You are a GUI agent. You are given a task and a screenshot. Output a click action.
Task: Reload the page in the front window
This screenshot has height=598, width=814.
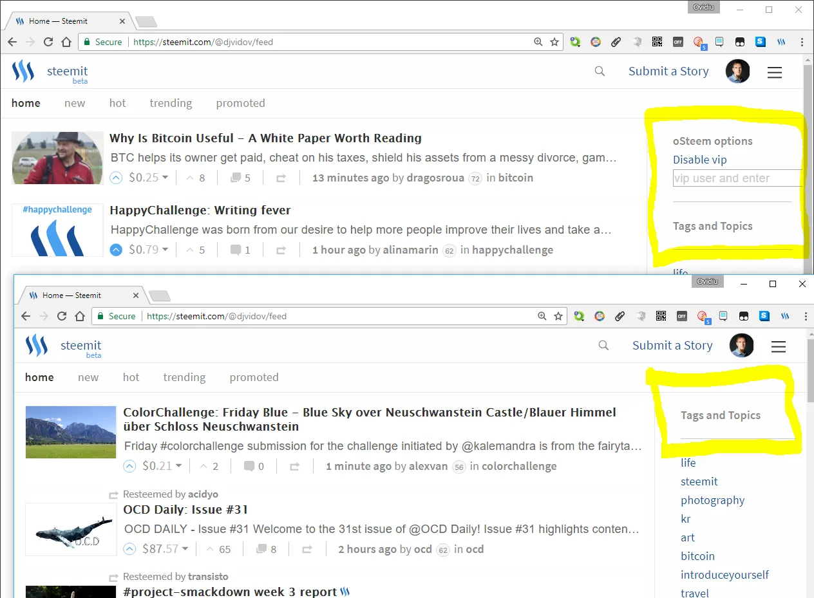pos(62,316)
